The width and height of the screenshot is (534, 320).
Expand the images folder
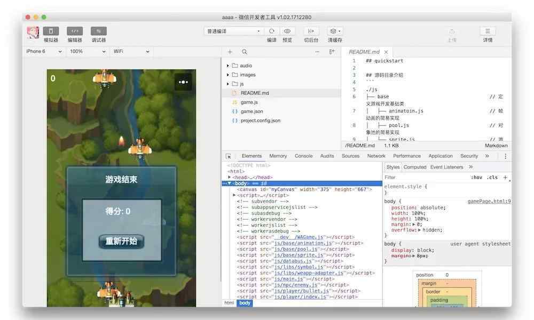(228, 75)
